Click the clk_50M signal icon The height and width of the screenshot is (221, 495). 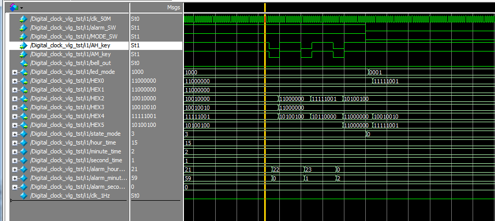[22, 19]
